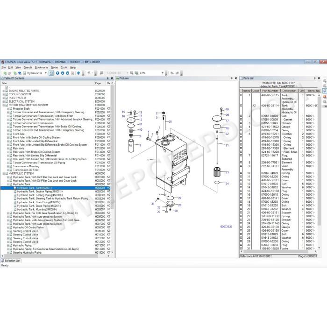
Task: Check the box for Breather 419-60-15231
Action: (241, 134)
